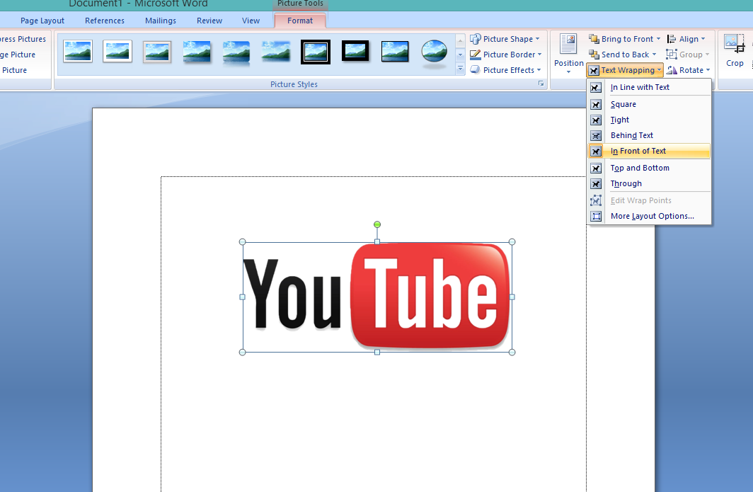Click the greyed-out Group icon

[x=672, y=55]
